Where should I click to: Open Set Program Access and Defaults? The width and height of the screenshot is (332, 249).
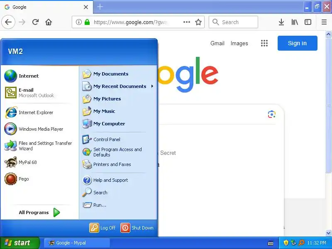tap(118, 152)
